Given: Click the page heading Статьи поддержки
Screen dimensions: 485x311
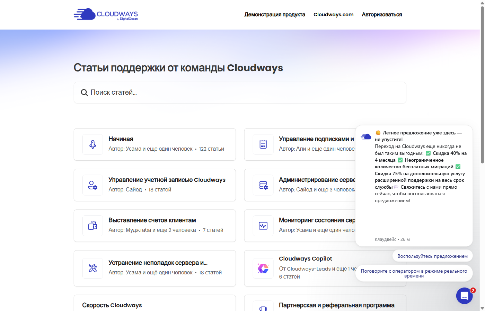Looking at the screenshot, I should click(178, 68).
